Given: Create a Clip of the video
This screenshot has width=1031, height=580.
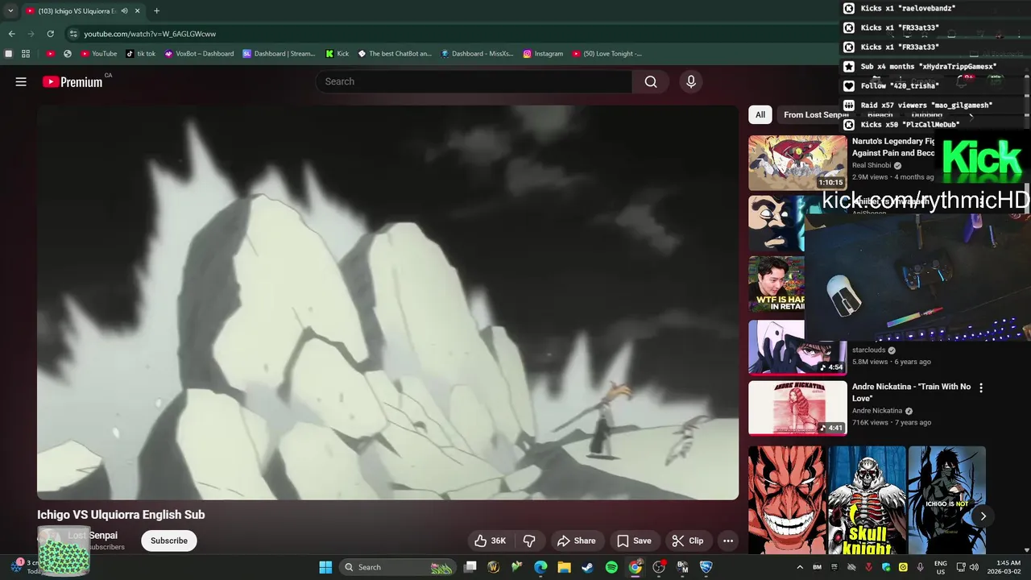Looking at the screenshot, I should 688,541.
